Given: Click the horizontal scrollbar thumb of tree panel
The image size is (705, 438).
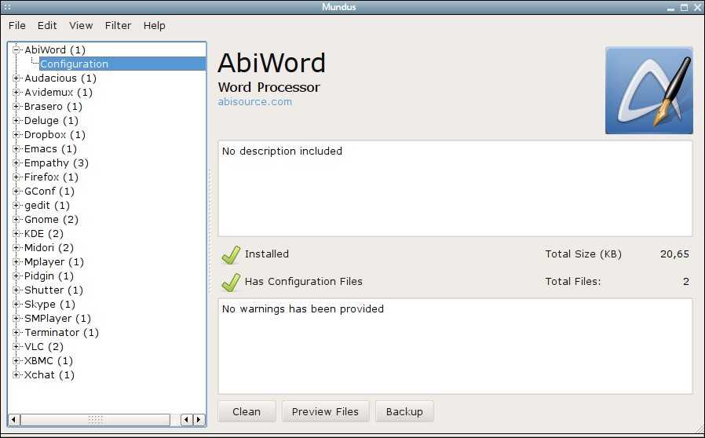Looking at the screenshot, I should point(95,420).
